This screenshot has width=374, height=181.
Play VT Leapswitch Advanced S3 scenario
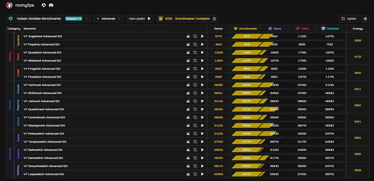(202, 174)
